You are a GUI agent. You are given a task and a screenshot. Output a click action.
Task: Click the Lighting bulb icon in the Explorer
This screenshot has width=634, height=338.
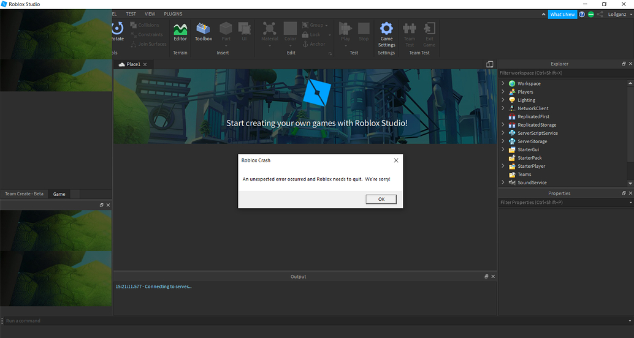tap(513, 100)
